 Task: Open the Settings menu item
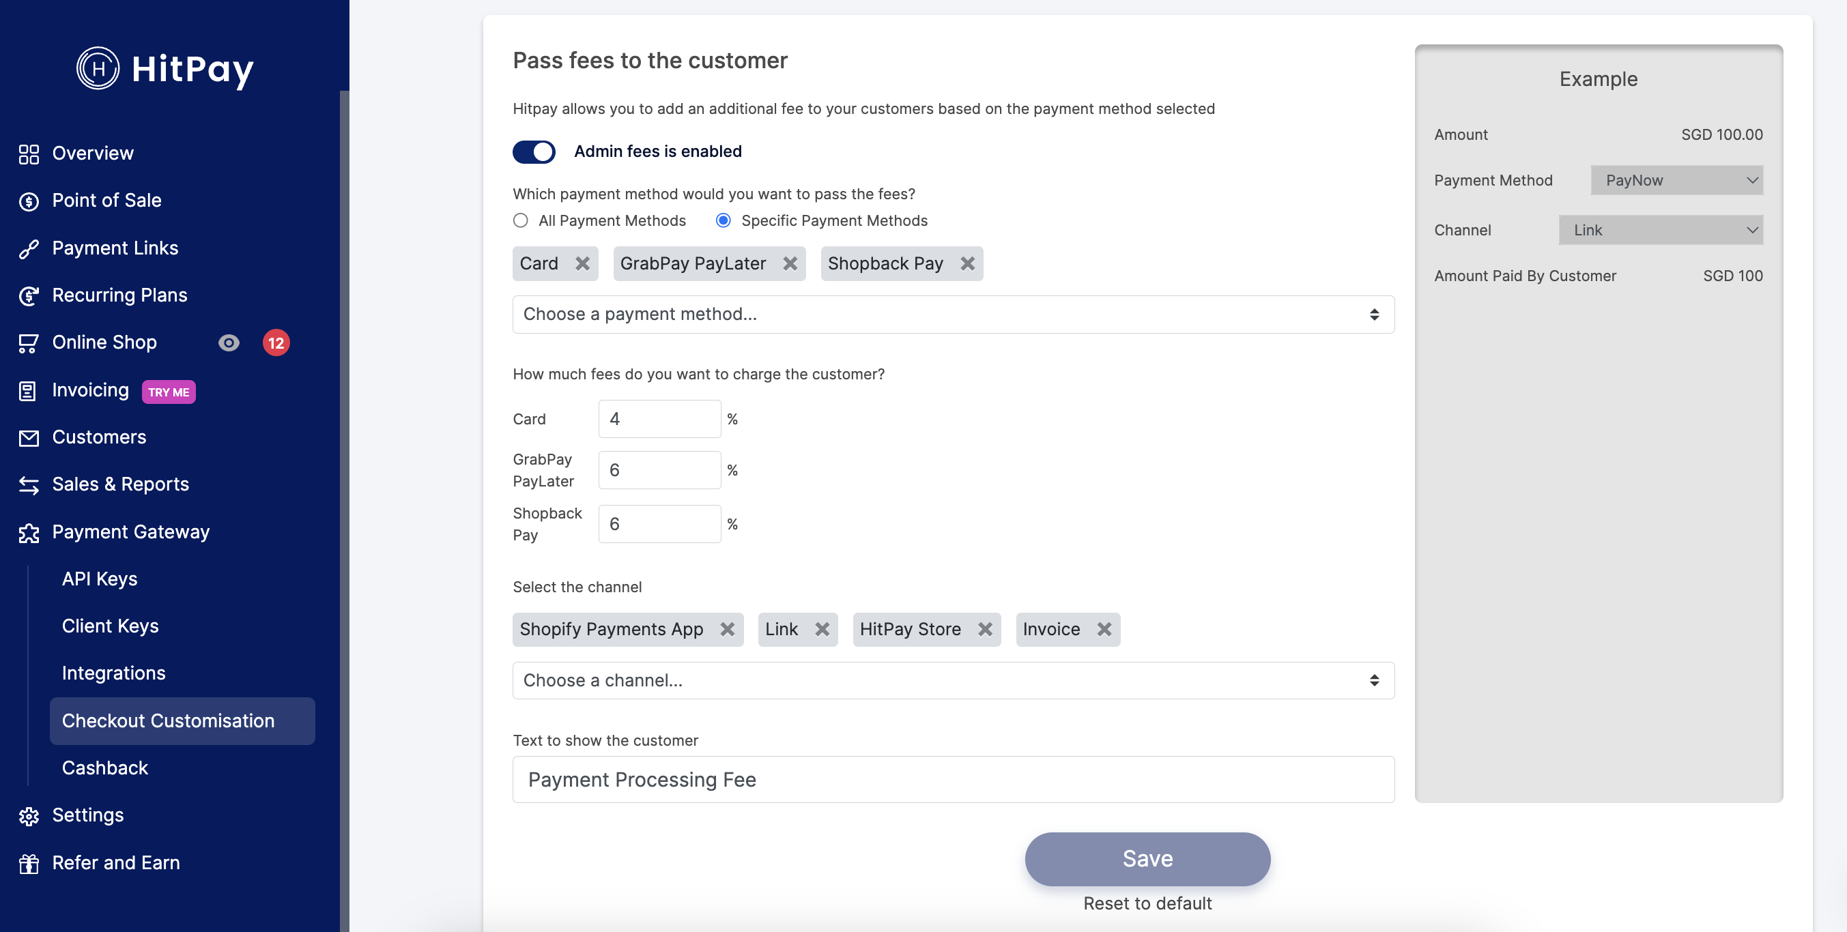pyautogui.click(x=87, y=815)
